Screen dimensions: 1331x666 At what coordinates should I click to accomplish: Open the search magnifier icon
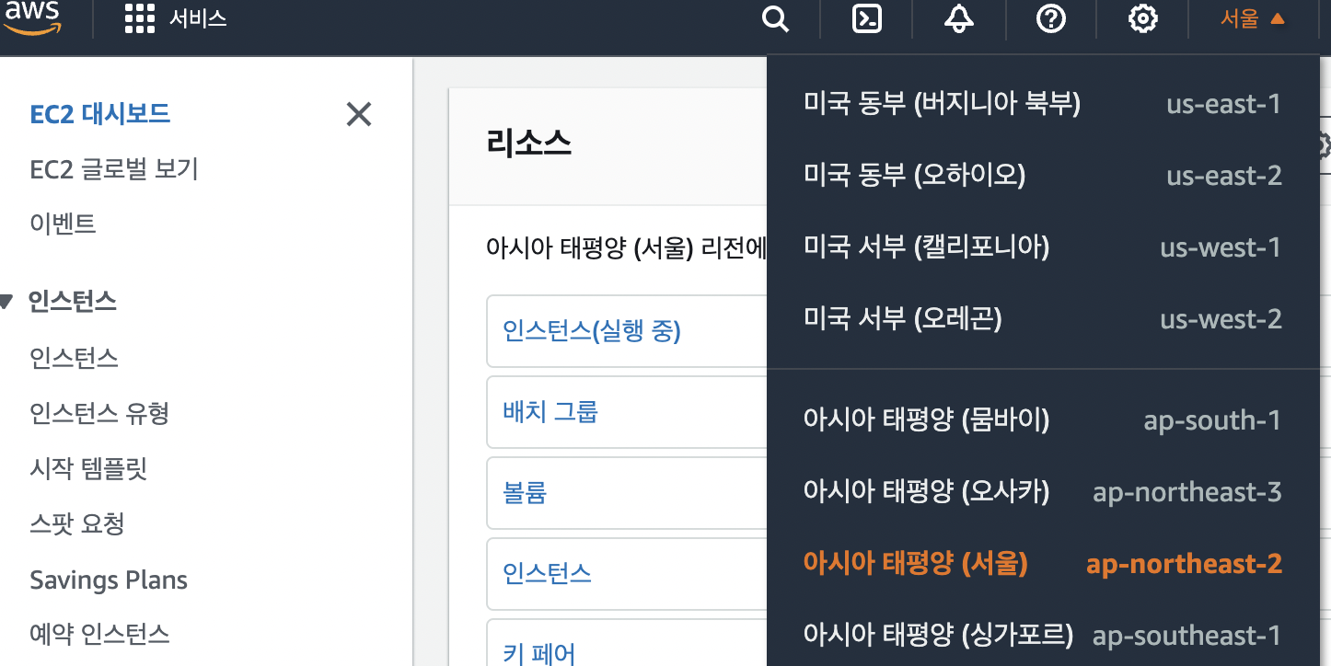pos(776,18)
